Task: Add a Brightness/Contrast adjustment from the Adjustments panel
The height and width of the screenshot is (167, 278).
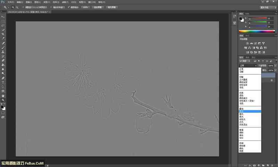Action: coord(242,43)
